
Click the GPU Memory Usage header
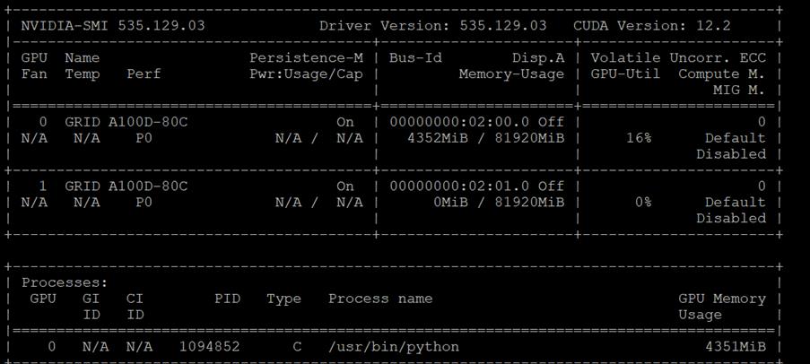click(x=722, y=307)
